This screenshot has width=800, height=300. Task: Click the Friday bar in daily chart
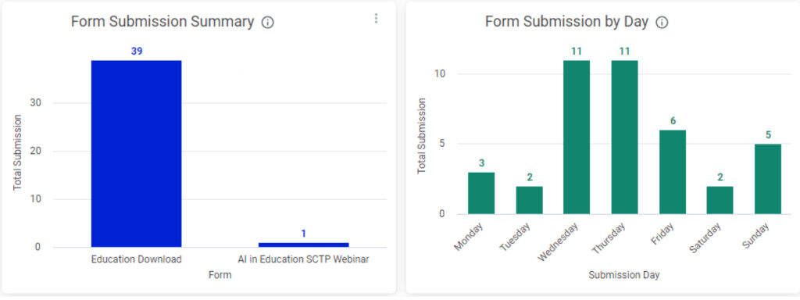(x=673, y=173)
